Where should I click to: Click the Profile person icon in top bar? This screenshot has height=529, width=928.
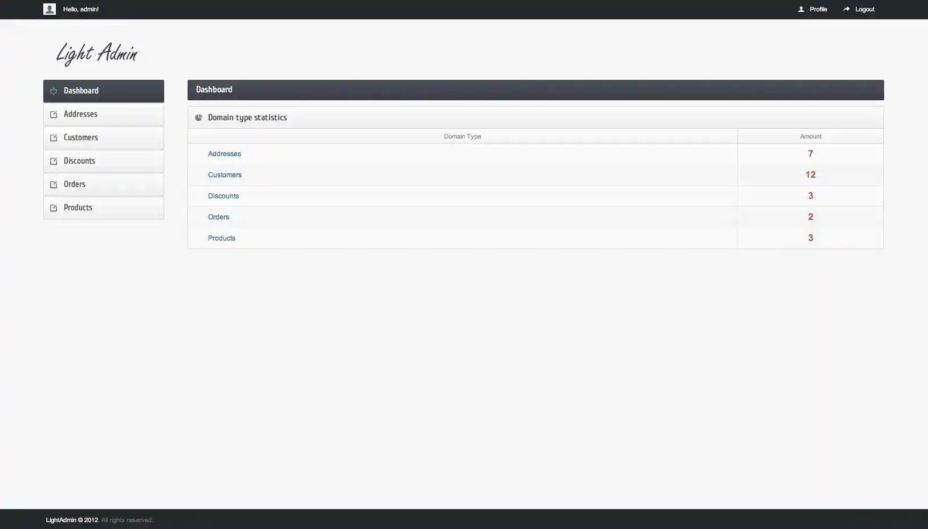coord(800,9)
